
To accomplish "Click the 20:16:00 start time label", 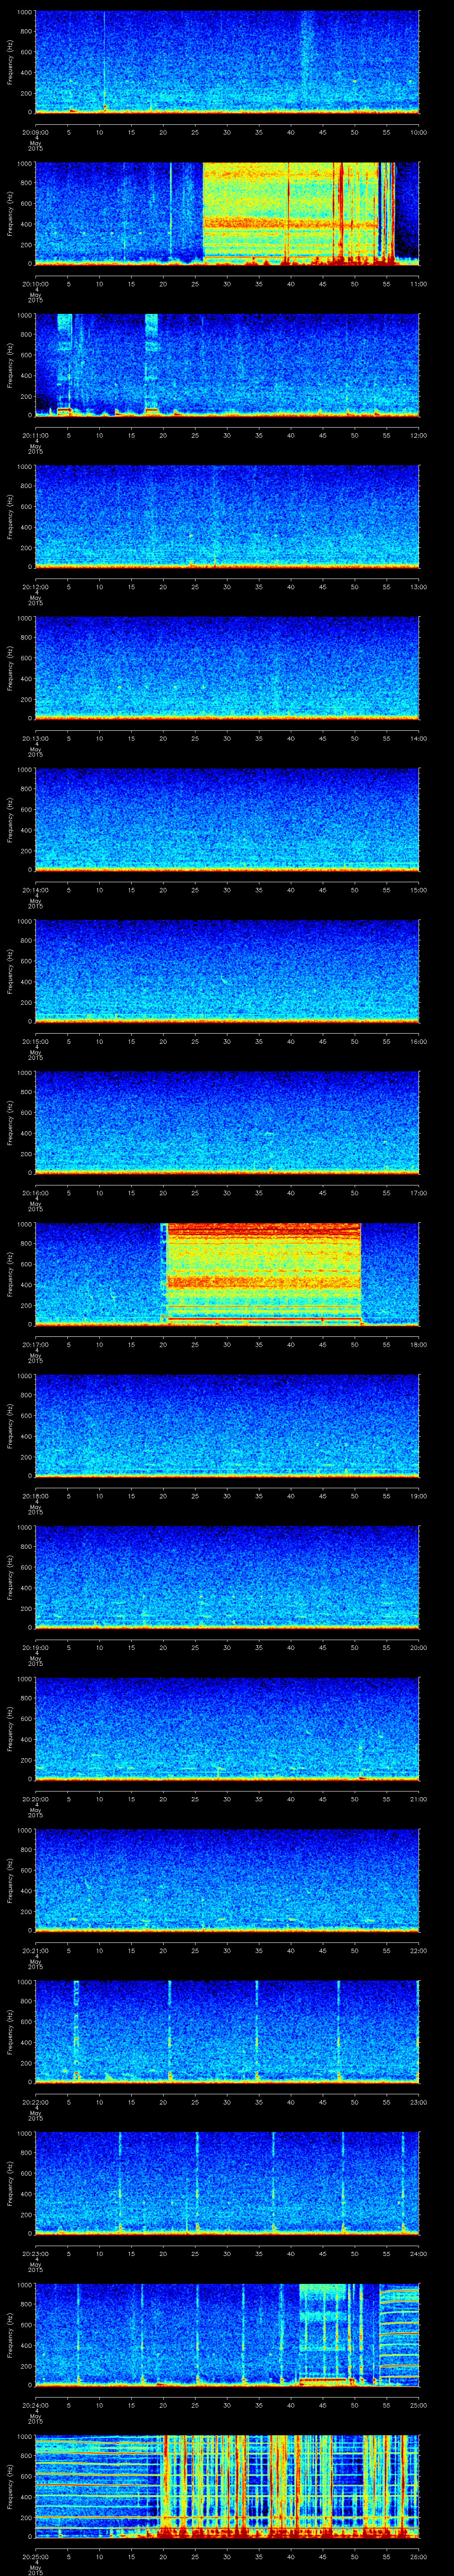I will pos(35,1193).
